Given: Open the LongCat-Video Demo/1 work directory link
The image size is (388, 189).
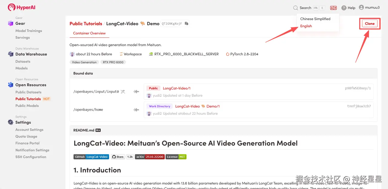Looking at the screenshot, I should (x=197, y=106).
